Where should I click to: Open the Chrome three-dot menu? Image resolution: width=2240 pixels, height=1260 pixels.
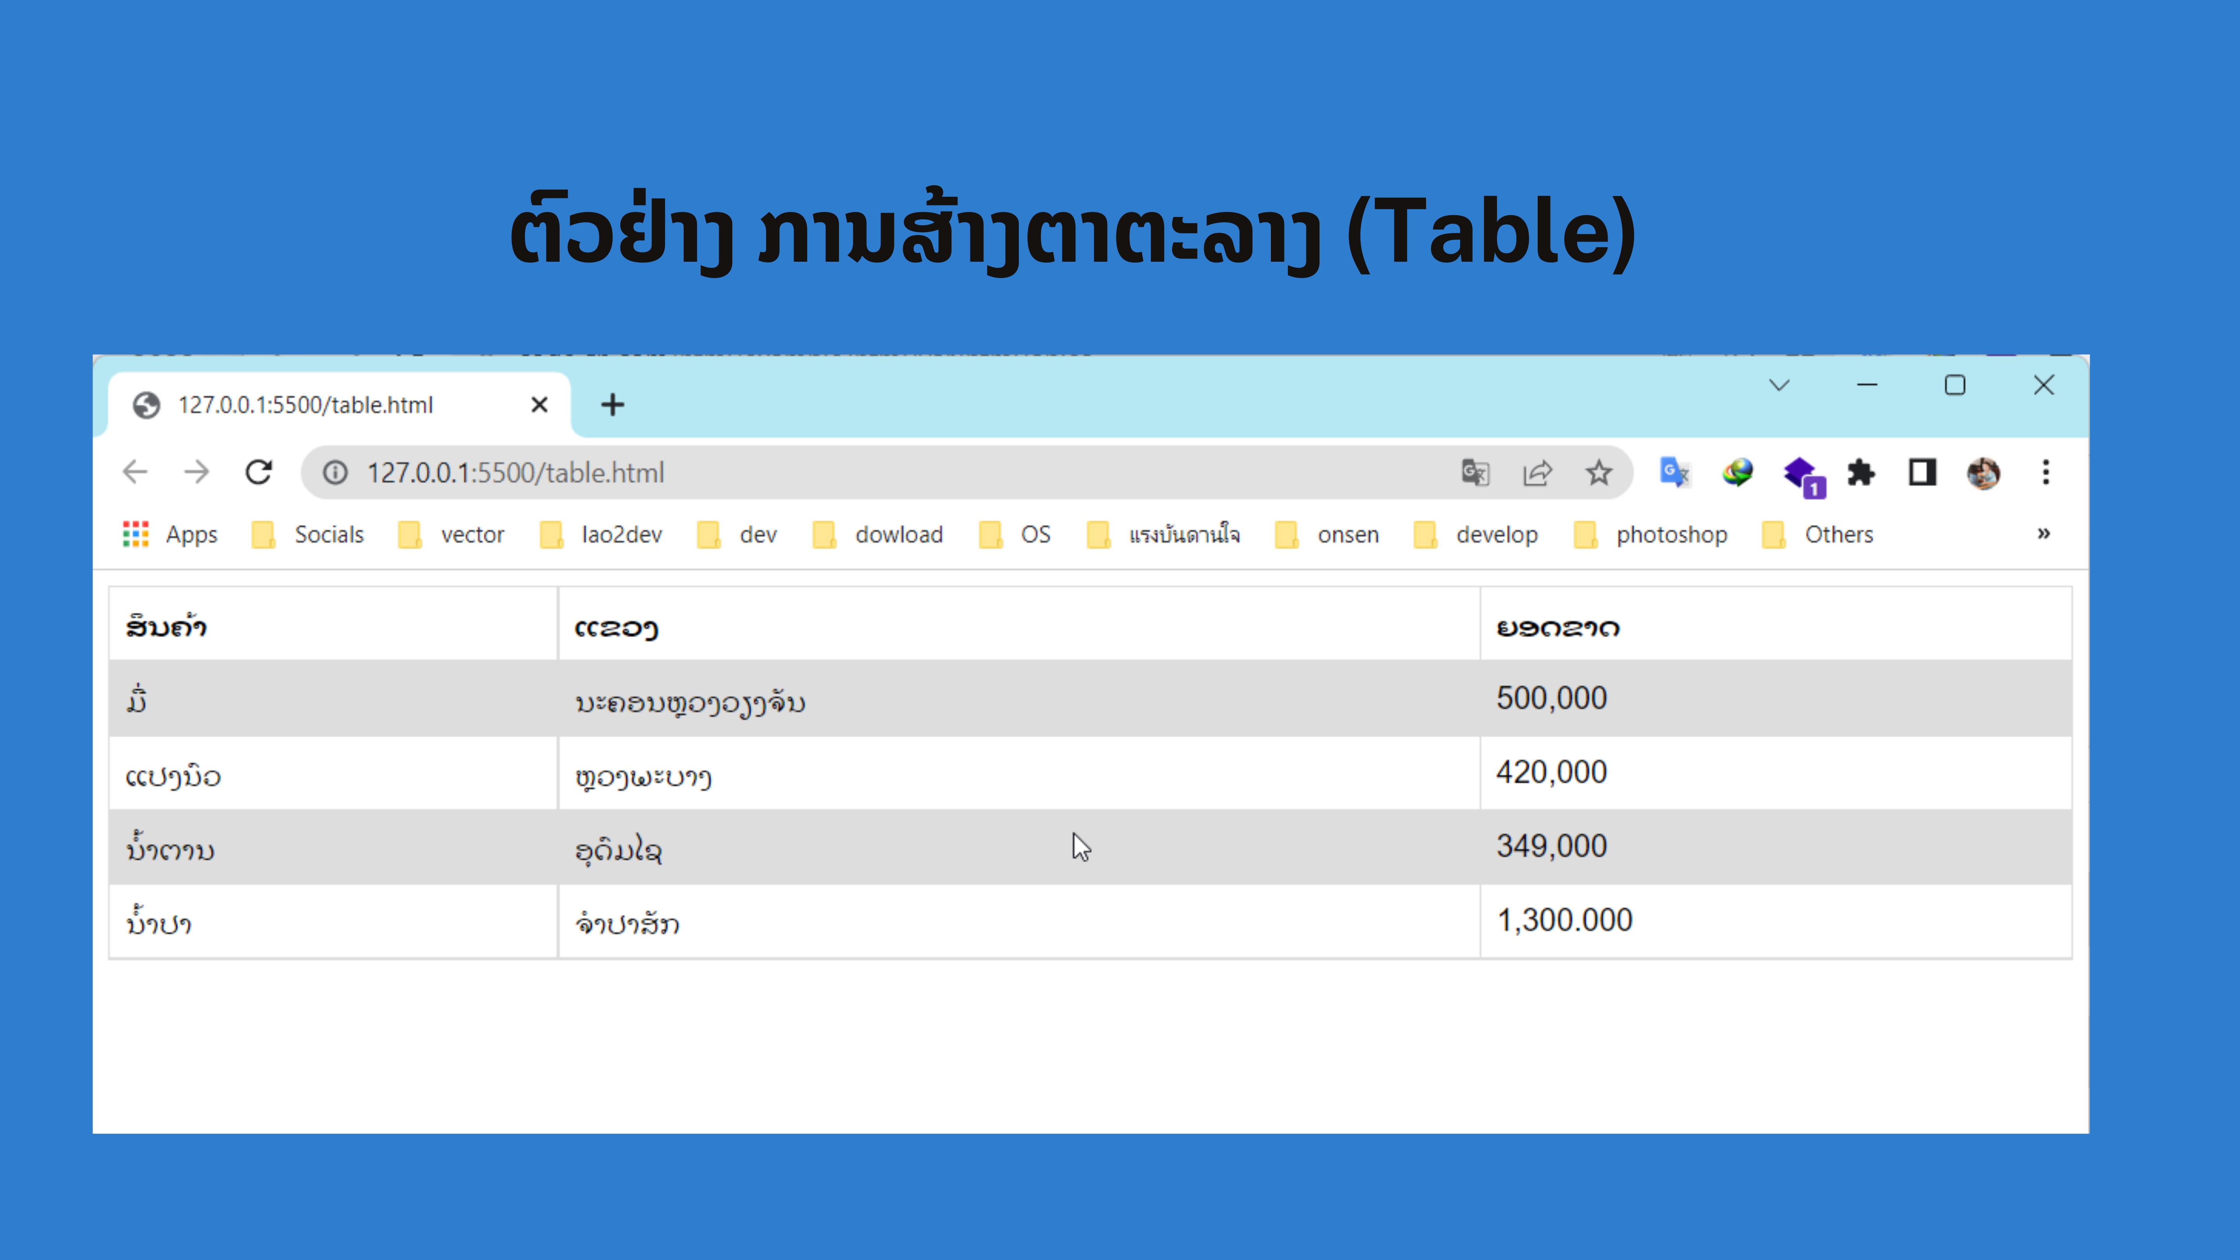point(2045,472)
